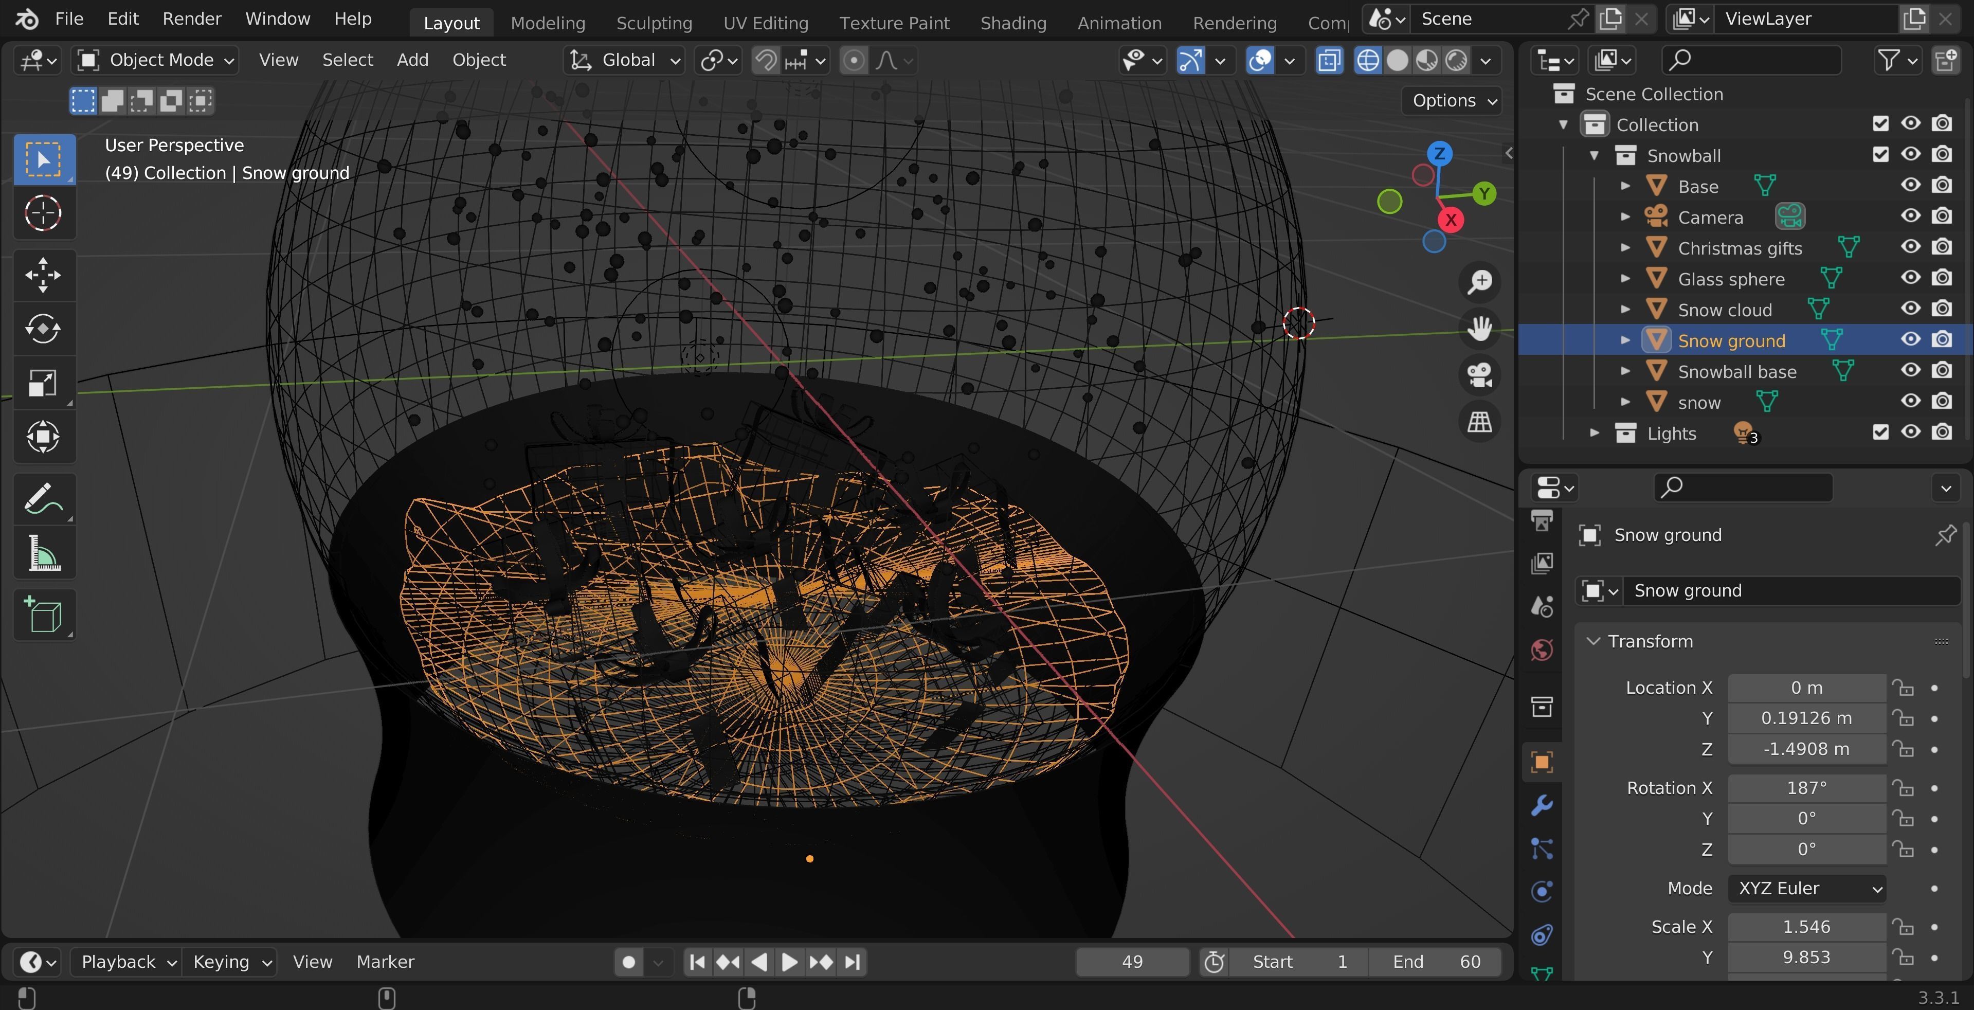Screen dimensions: 1974x1010
Task: Open the World properties globe tab
Action: pos(1542,651)
